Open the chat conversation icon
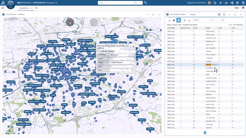The height and width of the screenshot is (138, 246). [243, 8]
